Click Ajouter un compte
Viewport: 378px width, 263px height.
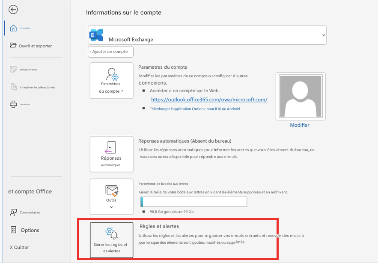pyautogui.click(x=110, y=52)
